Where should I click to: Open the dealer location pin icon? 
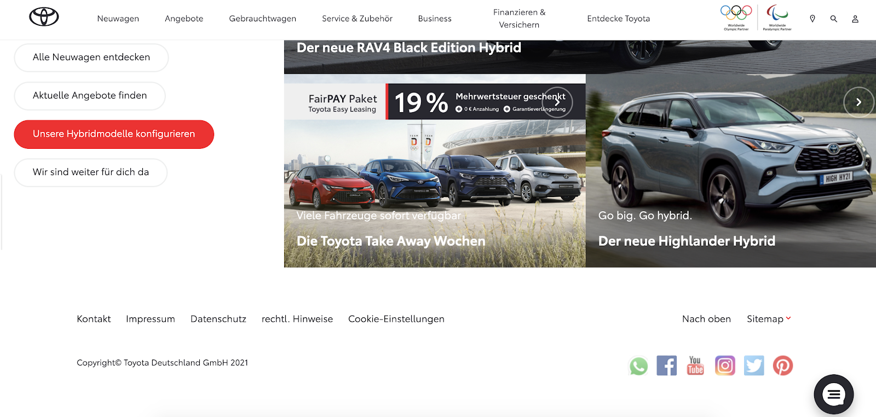click(x=812, y=19)
